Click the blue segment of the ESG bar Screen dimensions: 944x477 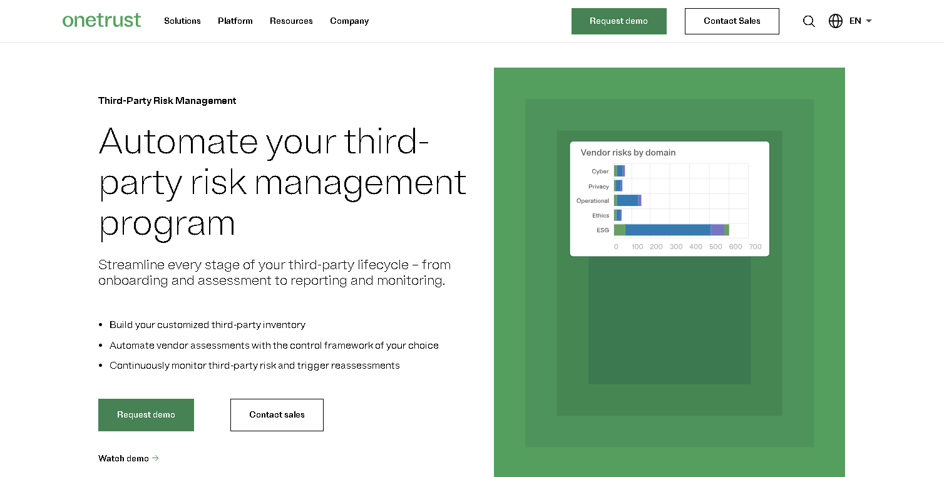point(667,230)
